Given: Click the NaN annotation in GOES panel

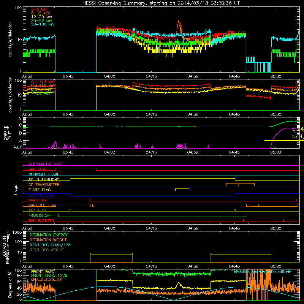Looking at the screenshot, I should pos(298,136).
